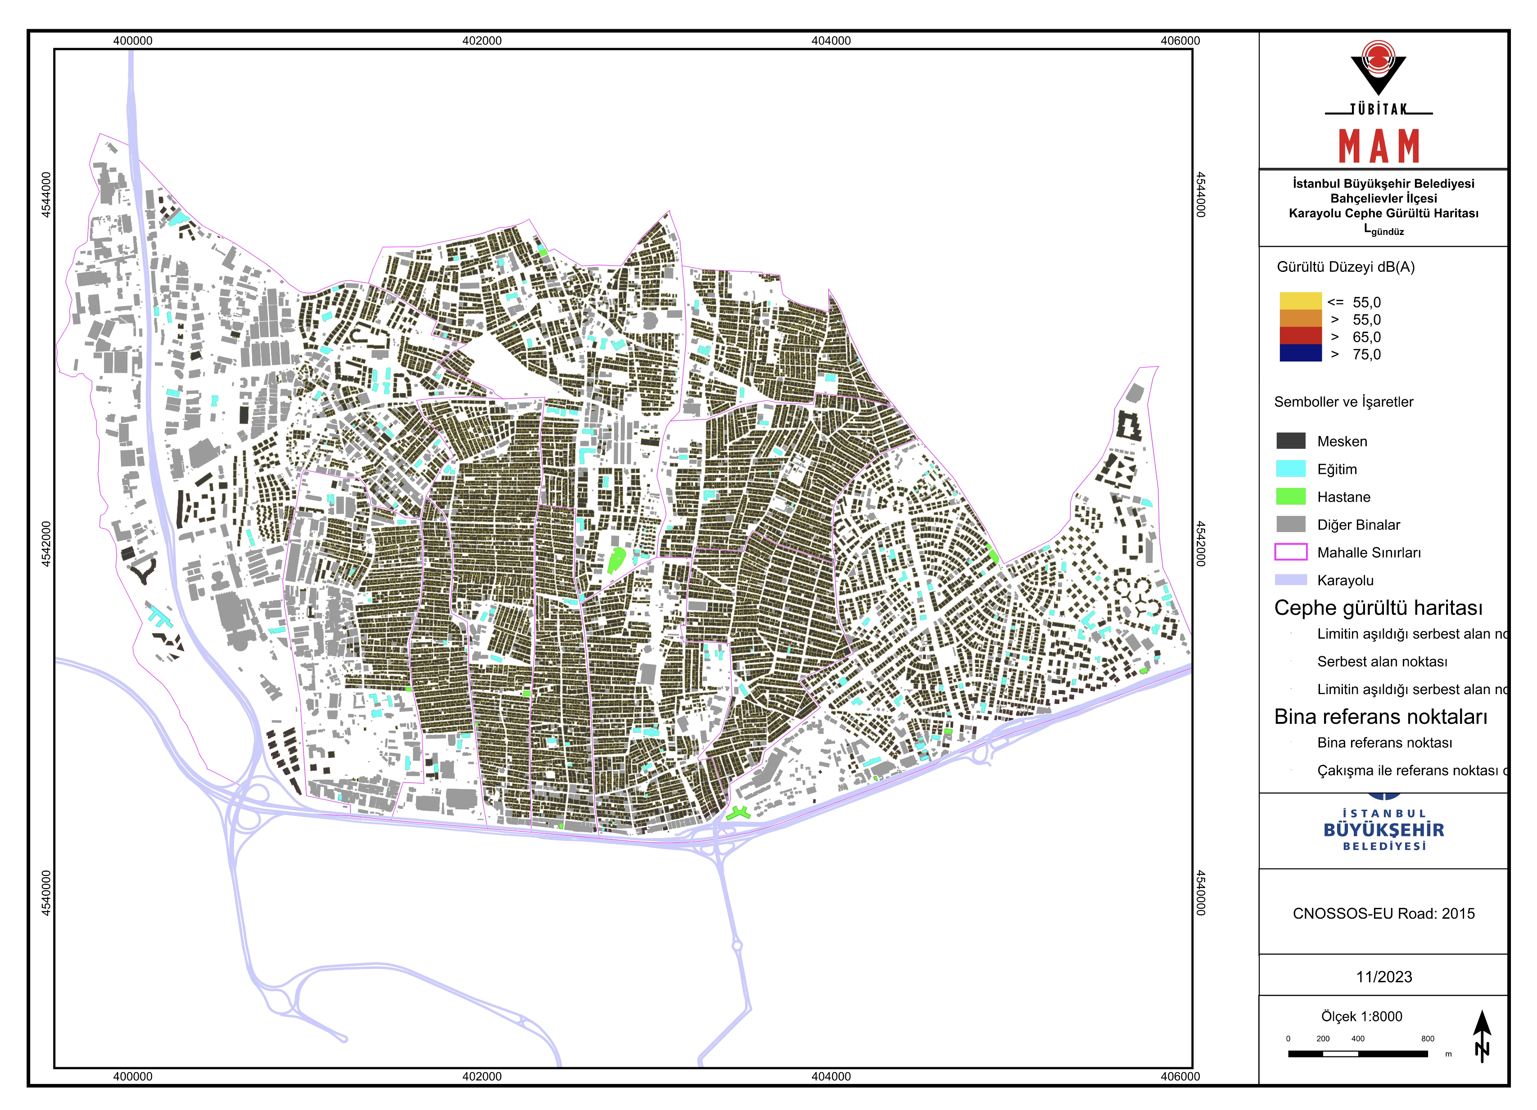
Task: Click the scale bar graphic
Action: pos(1357,1054)
